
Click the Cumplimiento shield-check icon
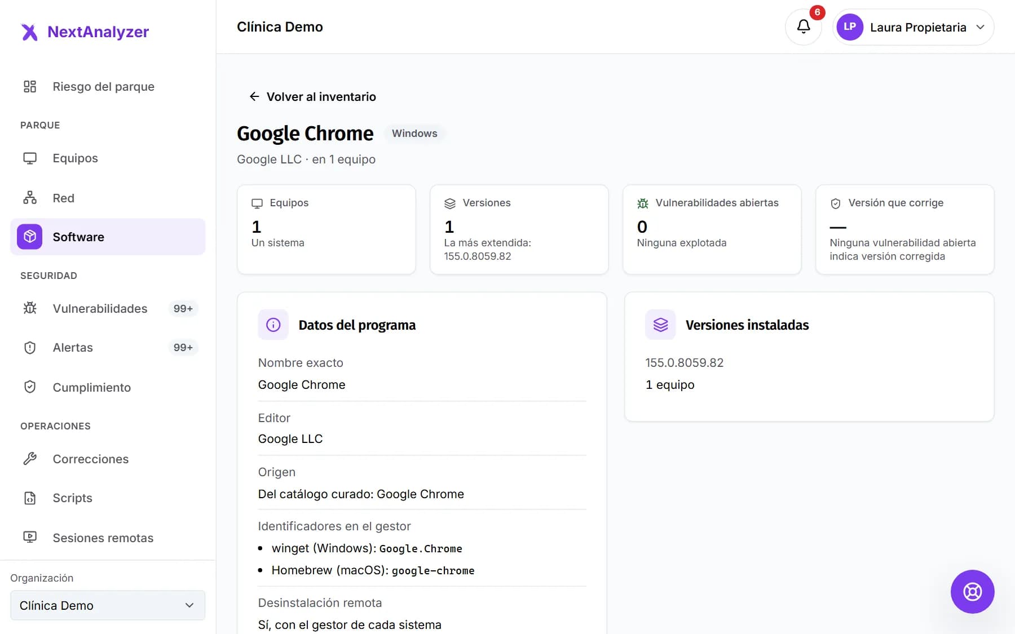pyautogui.click(x=30, y=387)
